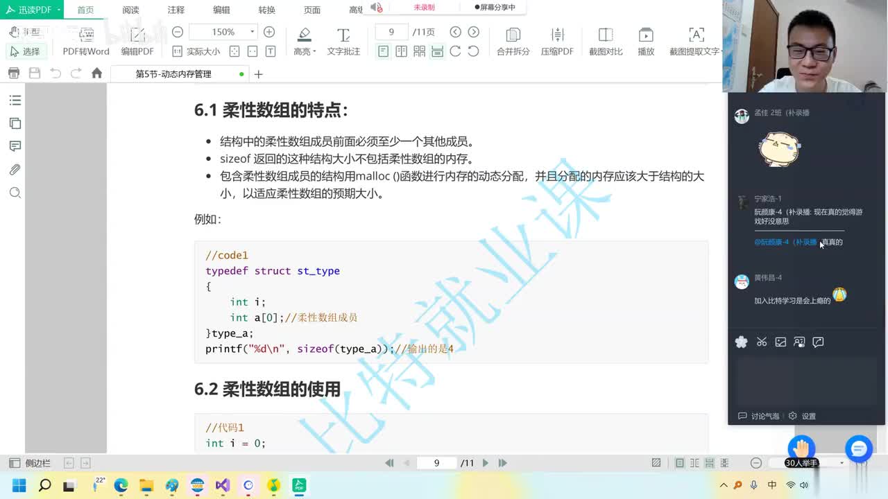Viewport: 888px width, 499px height.
Task: Open chat 设置 settings
Action: tap(802, 416)
